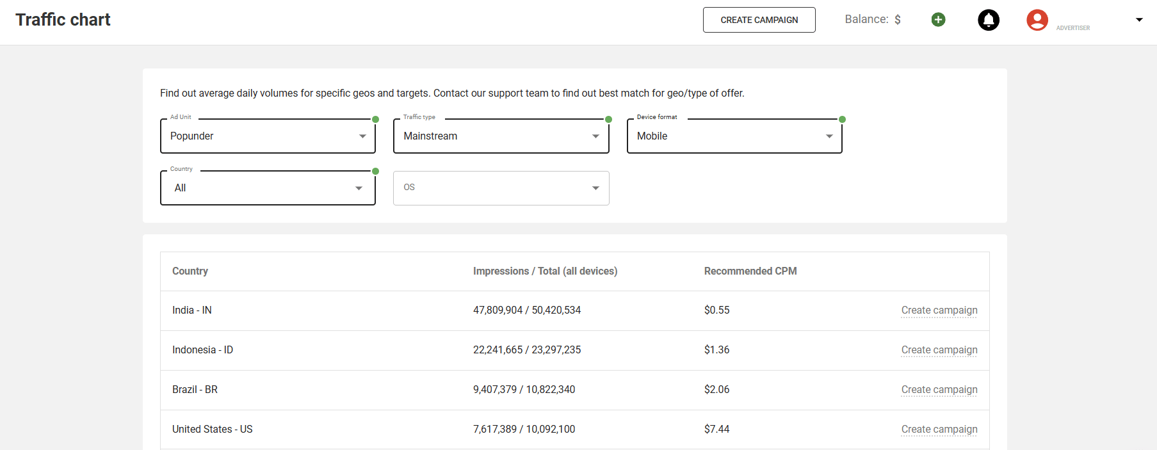Screen dimensions: 1157x450
Task: Click the Balance amount text
Action: (x=872, y=20)
